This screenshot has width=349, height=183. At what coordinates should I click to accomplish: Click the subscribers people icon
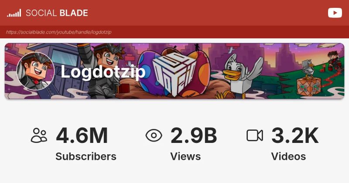click(x=39, y=135)
